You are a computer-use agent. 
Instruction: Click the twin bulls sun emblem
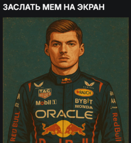tap(64, 129)
